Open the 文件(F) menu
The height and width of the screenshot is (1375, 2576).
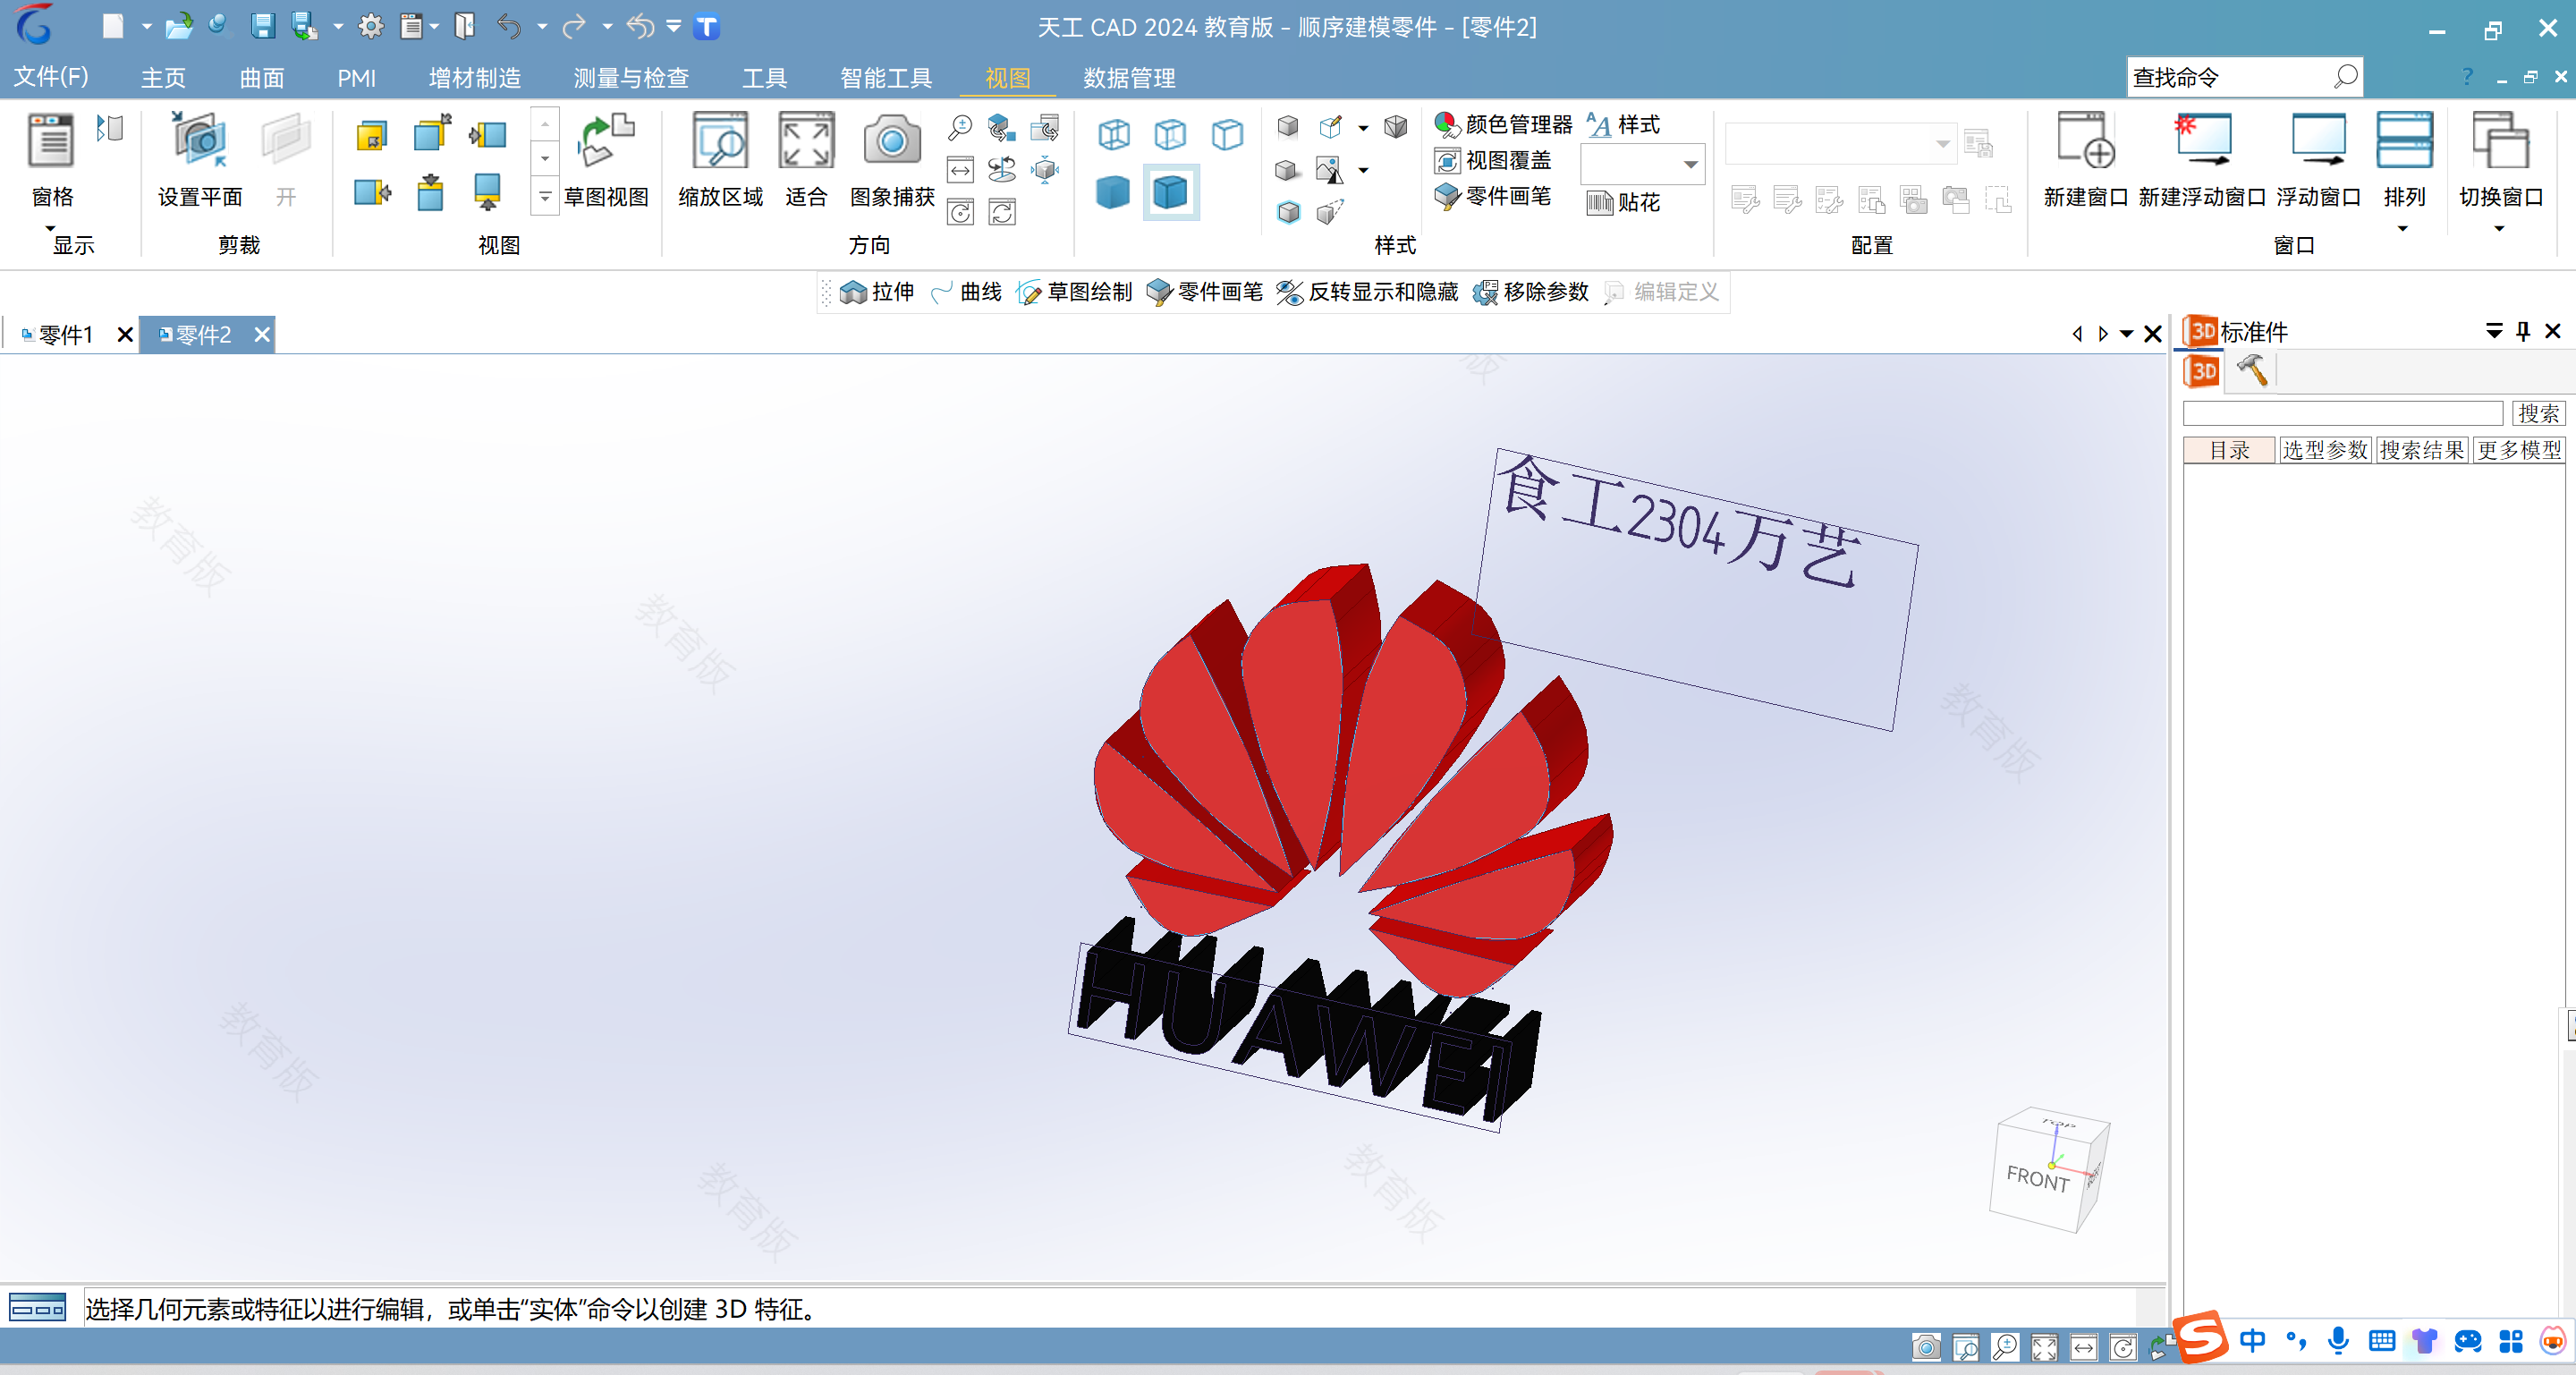point(51,77)
